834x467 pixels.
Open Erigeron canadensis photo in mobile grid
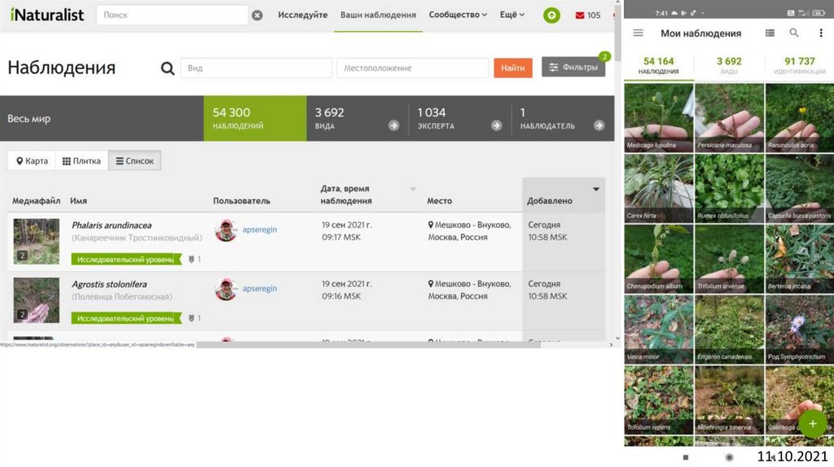729,330
